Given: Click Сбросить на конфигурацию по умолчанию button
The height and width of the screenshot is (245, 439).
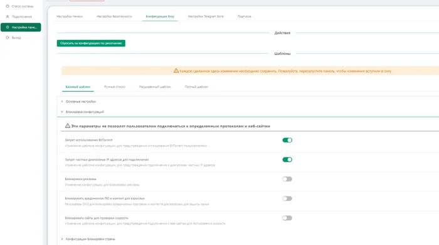Looking at the screenshot, I should pyautogui.click(x=91, y=43).
